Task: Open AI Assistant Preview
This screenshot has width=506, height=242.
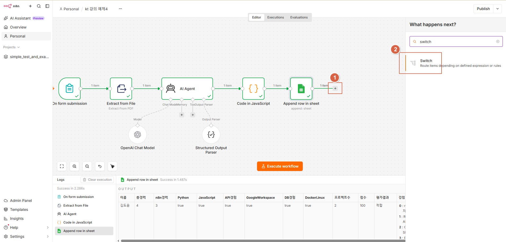Action: pyautogui.click(x=26, y=18)
